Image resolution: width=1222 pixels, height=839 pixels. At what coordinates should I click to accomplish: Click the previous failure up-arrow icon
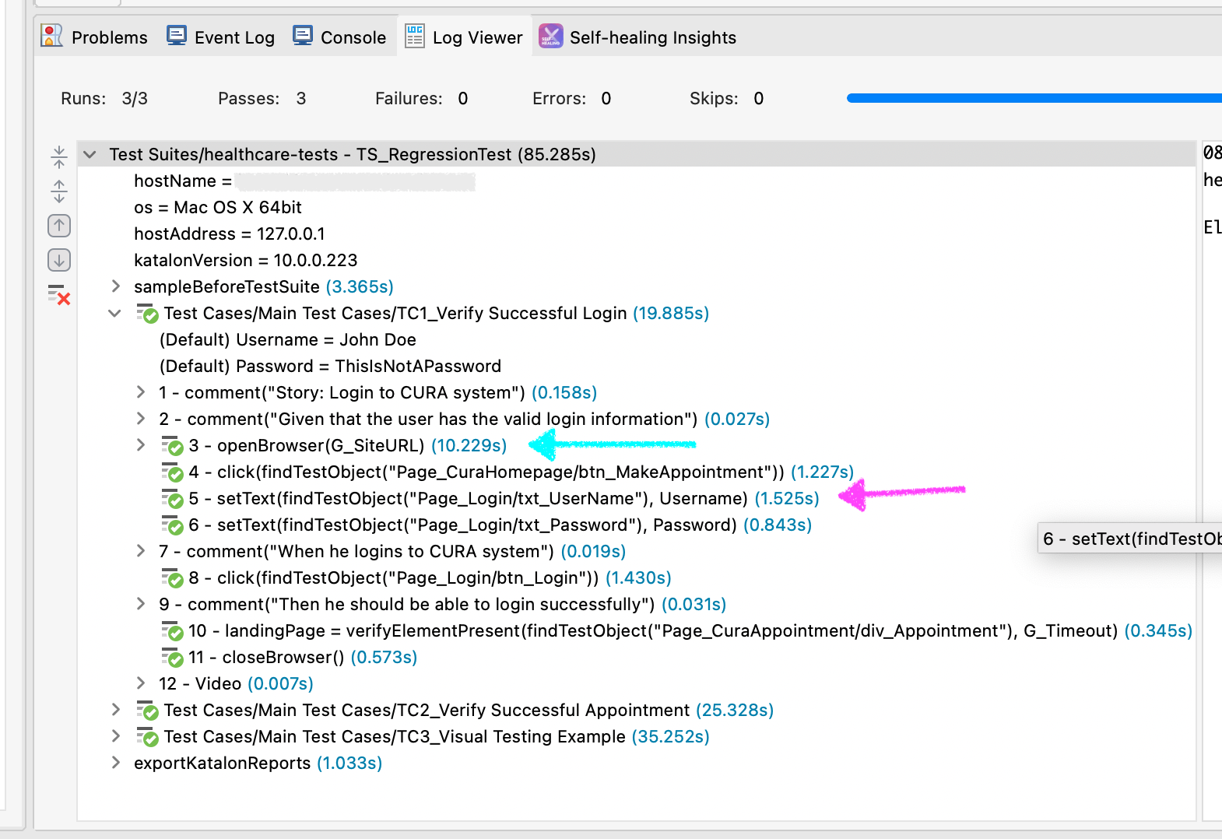coord(59,226)
